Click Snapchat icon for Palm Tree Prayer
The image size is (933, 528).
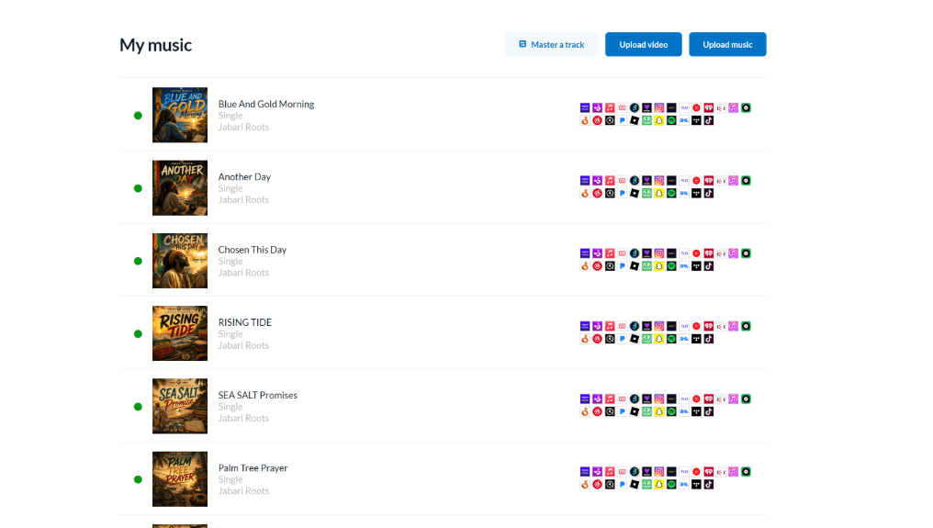(x=659, y=484)
